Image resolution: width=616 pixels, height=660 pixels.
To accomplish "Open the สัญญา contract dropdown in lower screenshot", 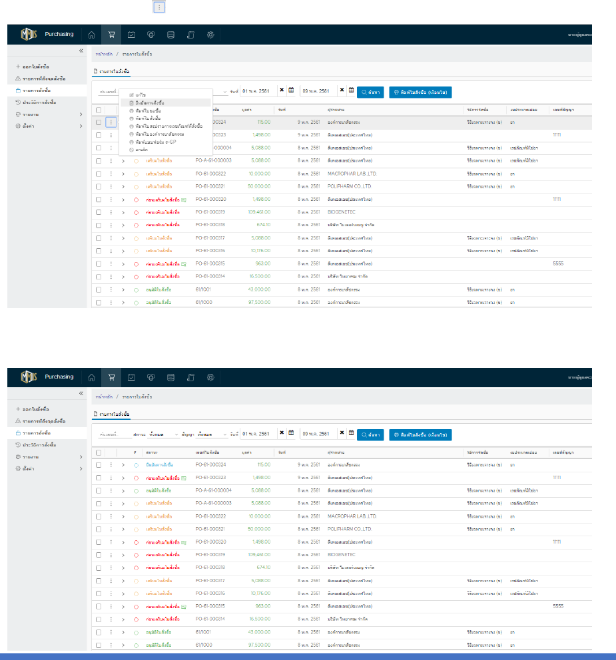I will click(212, 434).
